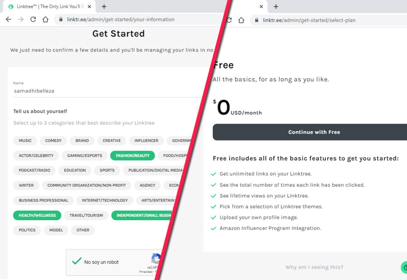Click the home icon in the right browser
Viewport: 407px width, 280px height.
(241, 20)
